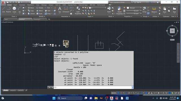Toggle polar tracking in status bar
Image resolution: width=181 pixels, height=101 pixels.
point(129,93)
